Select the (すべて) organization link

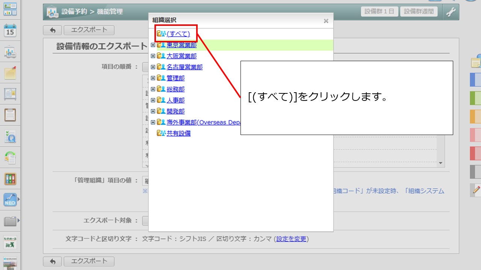click(178, 34)
